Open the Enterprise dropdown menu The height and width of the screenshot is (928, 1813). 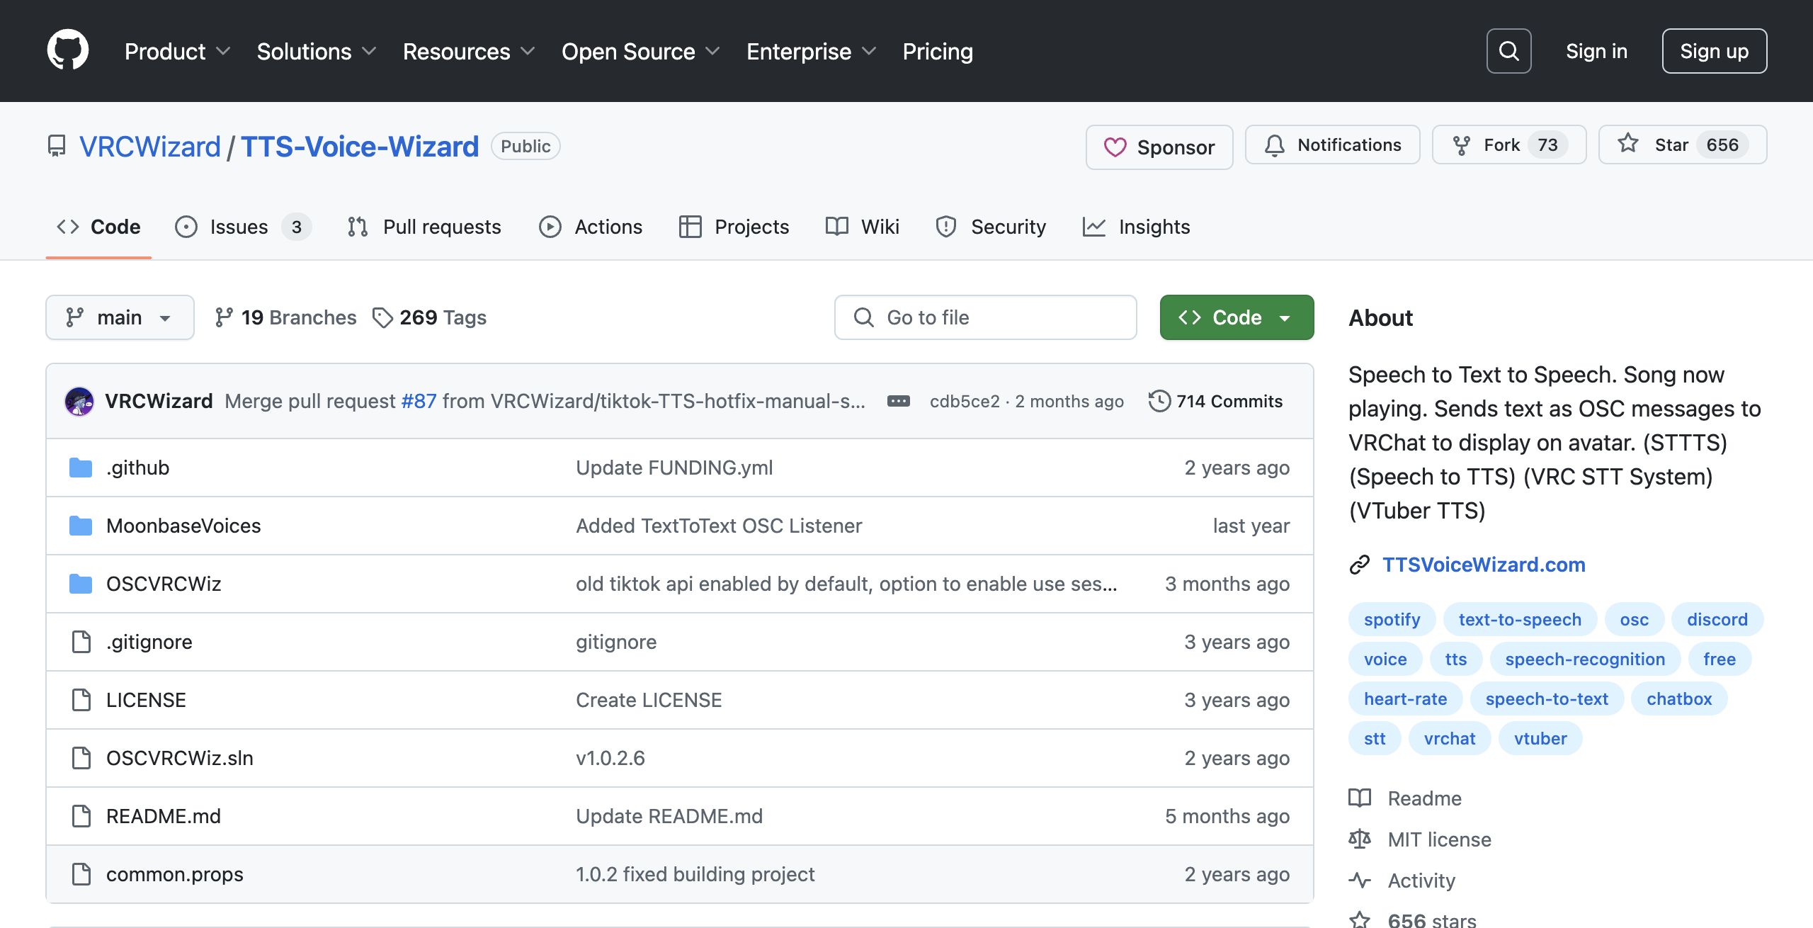(811, 51)
